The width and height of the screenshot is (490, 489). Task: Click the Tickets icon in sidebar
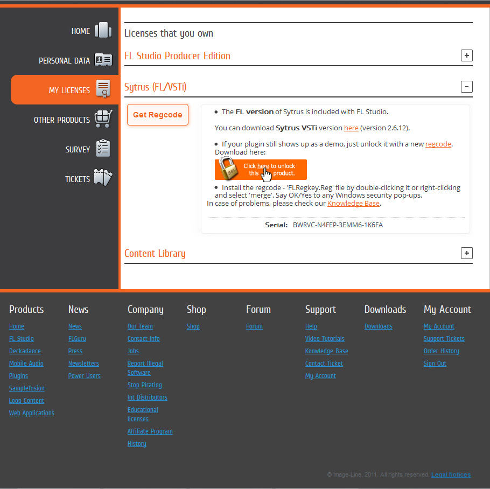[103, 178]
